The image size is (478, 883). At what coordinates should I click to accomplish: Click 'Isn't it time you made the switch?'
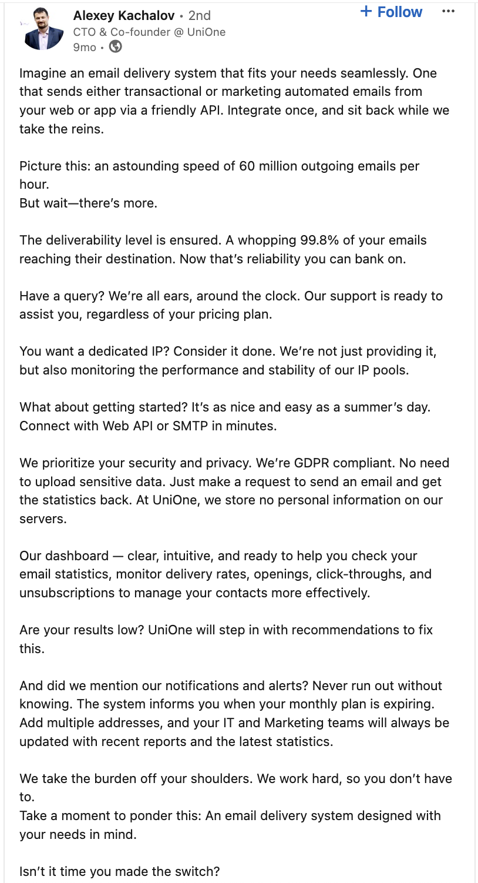pos(120,871)
